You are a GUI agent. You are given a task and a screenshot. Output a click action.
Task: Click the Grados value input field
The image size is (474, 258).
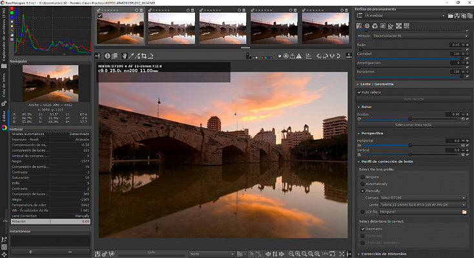tap(453, 114)
